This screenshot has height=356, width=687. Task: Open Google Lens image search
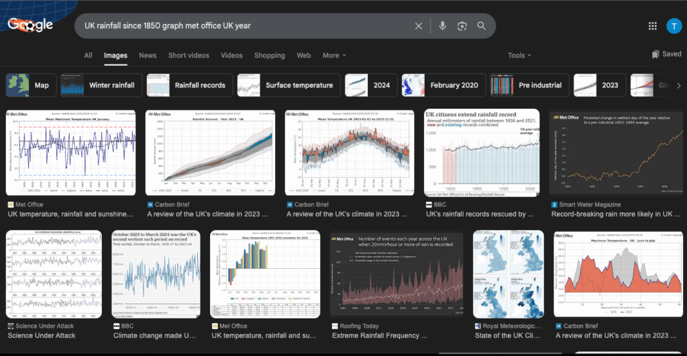point(462,26)
